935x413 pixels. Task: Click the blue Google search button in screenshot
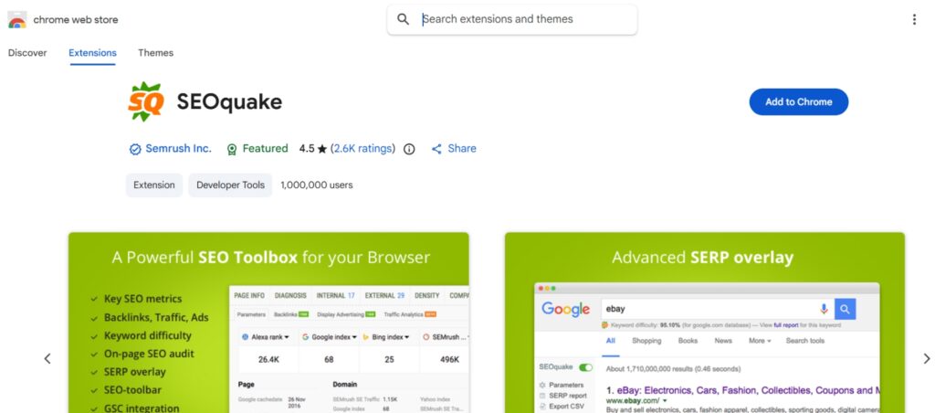coord(845,309)
